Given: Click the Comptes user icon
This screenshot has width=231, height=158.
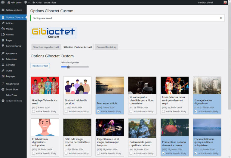Looking at the screenshot, I should 3,65.
